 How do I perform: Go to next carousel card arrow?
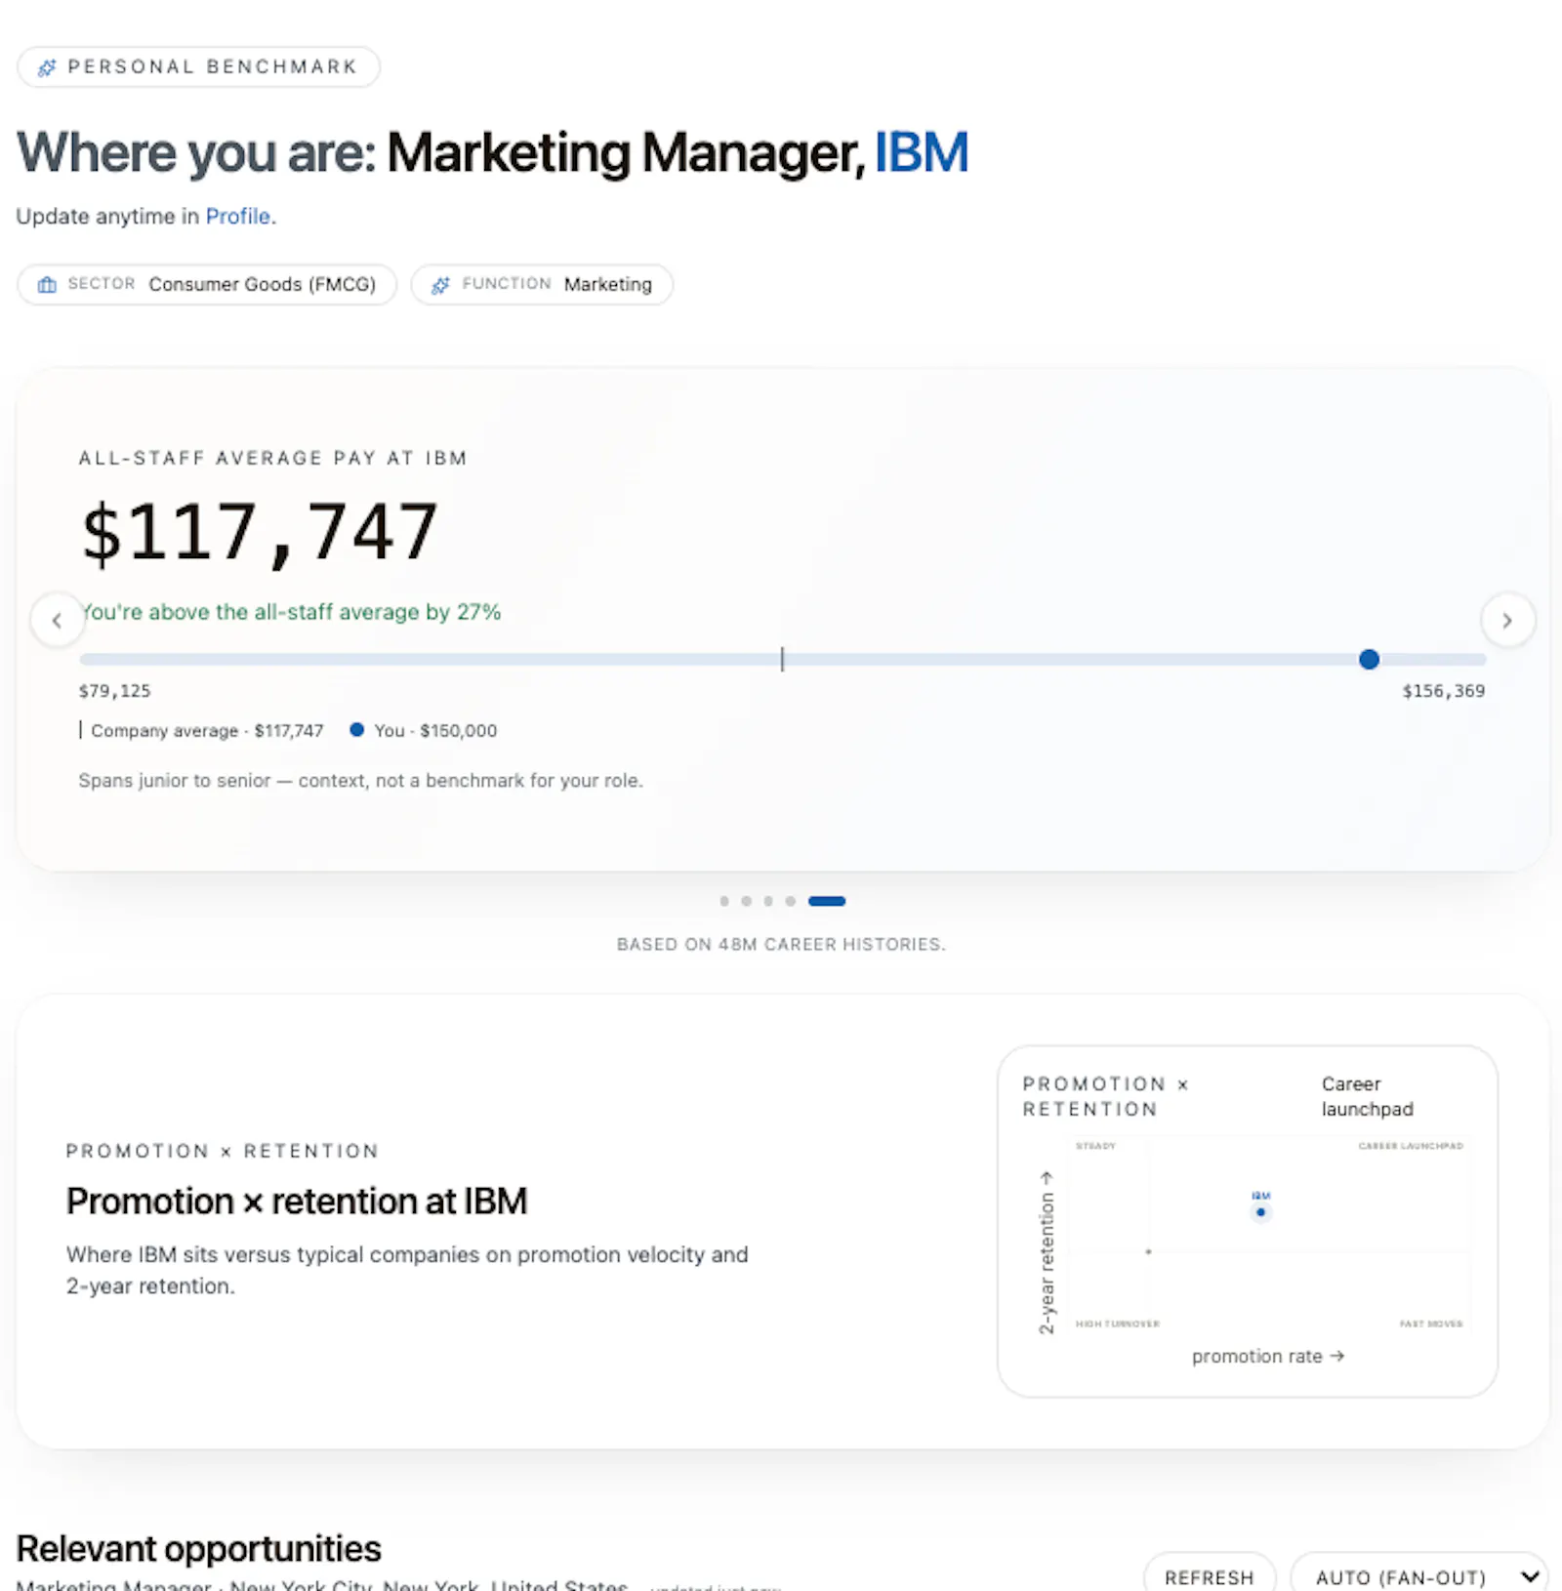(x=1507, y=620)
